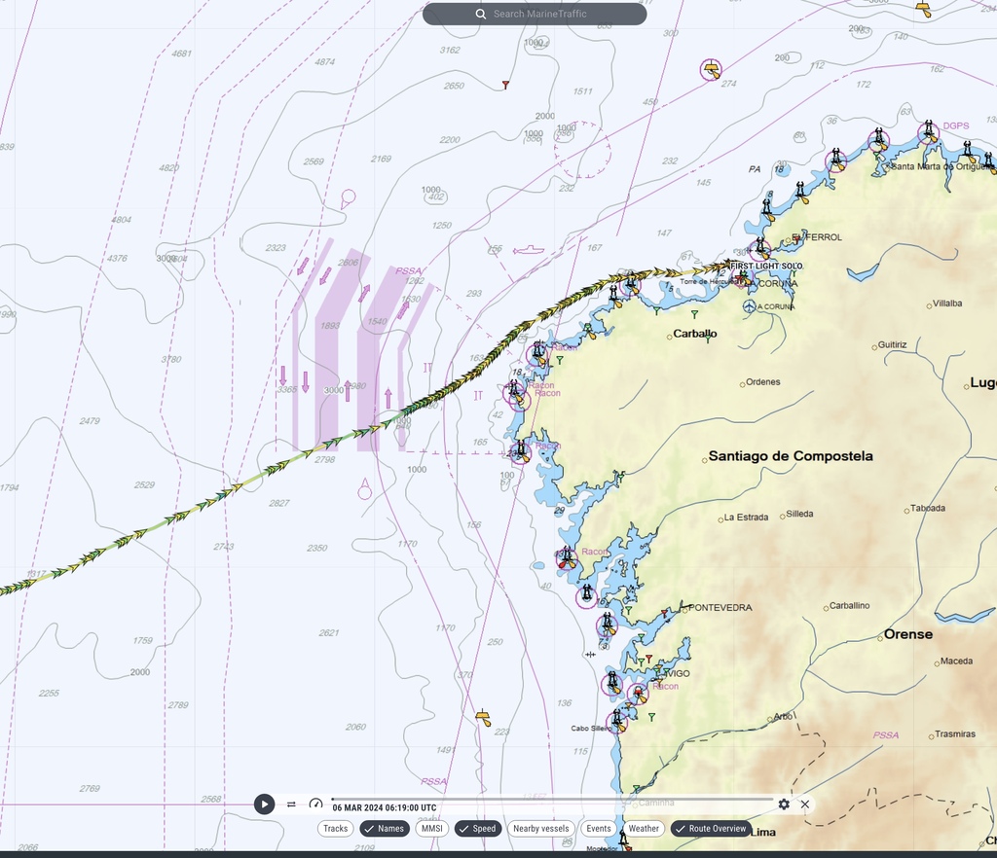
Task: Click the Villalba town label
Action: tap(947, 304)
